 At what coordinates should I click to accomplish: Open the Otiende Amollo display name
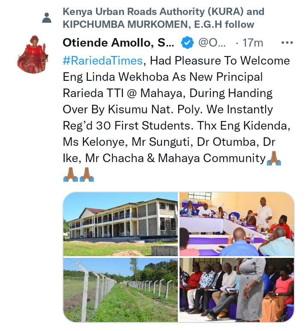pyautogui.click(x=118, y=43)
